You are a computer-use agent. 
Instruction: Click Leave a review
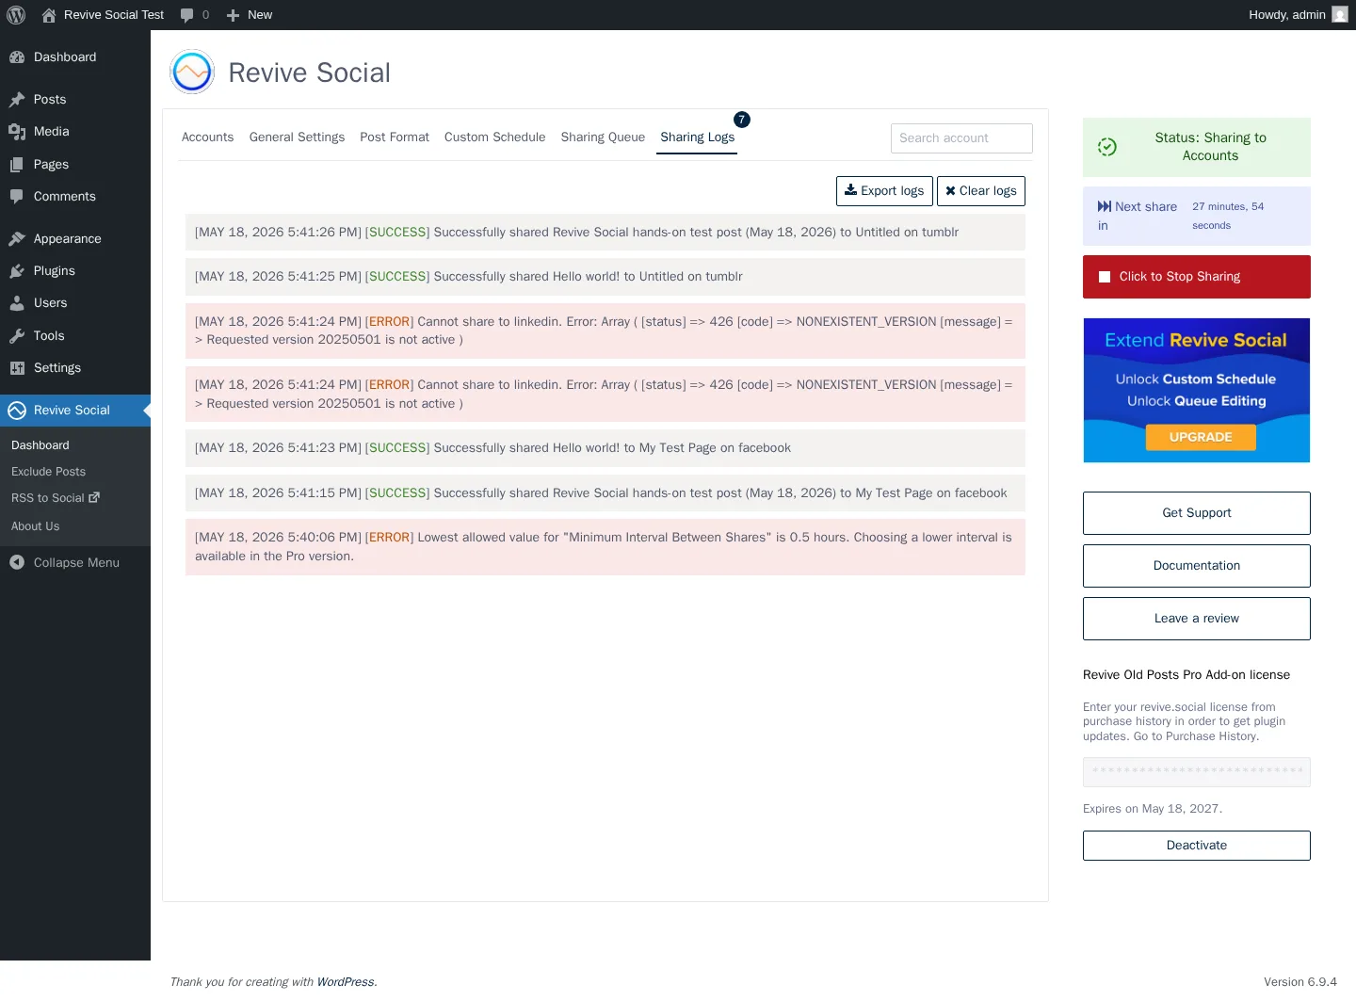point(1197,619)
